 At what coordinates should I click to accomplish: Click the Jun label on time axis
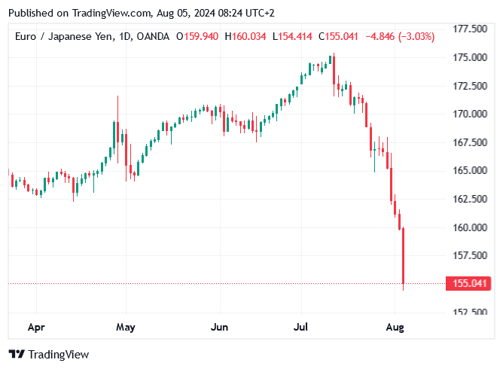click(x=219, y=328)
